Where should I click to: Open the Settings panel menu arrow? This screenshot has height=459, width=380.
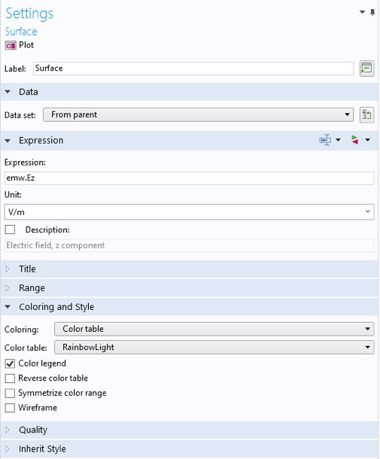click(362, 12)
